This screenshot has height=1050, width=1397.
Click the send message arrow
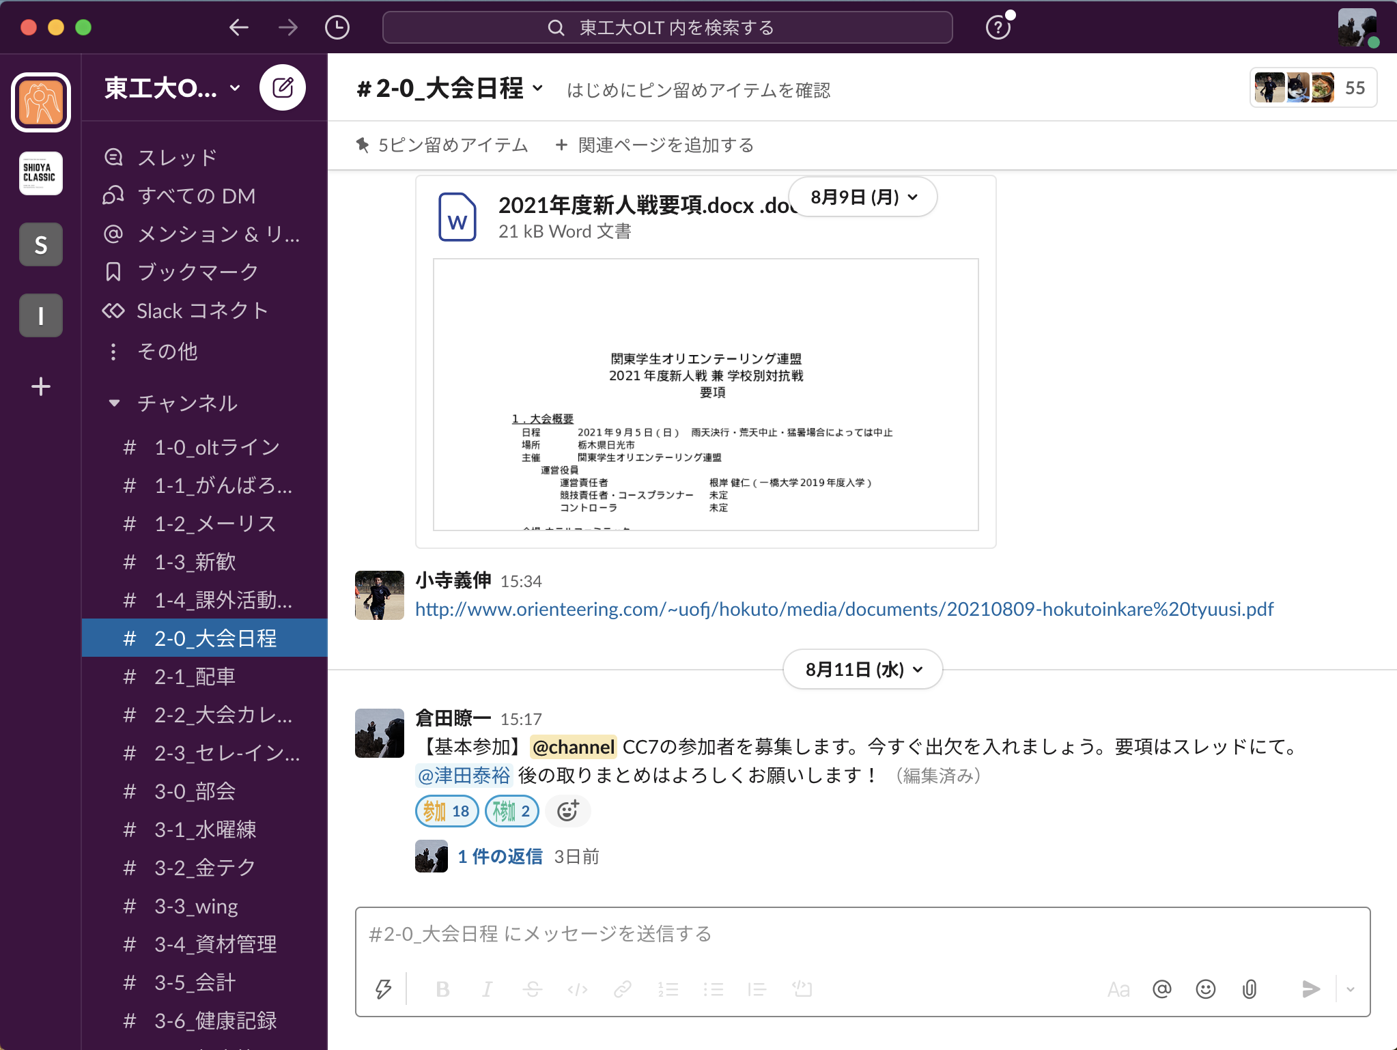tap(1310, 989)
